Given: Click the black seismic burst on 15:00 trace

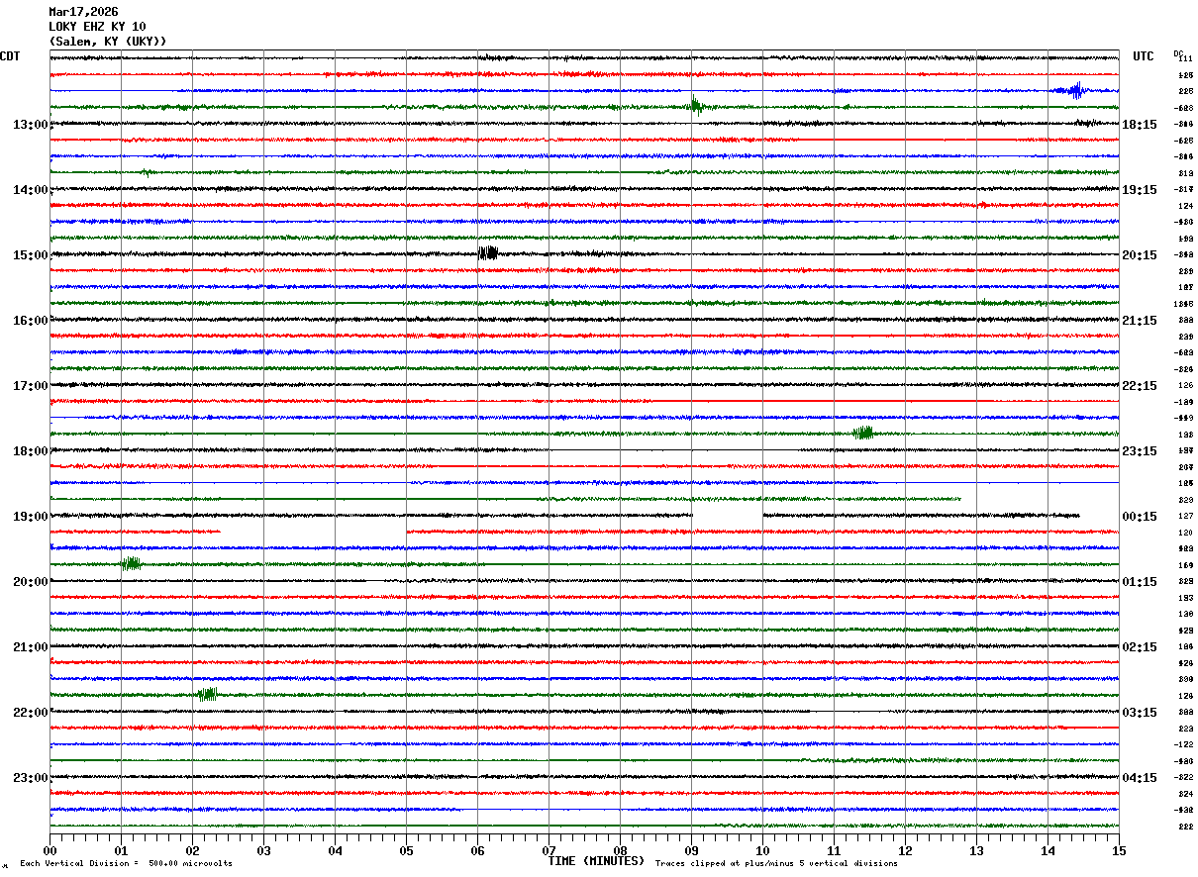Looking at the screenshot, I should pyautogui.click(x=488, y=253).
